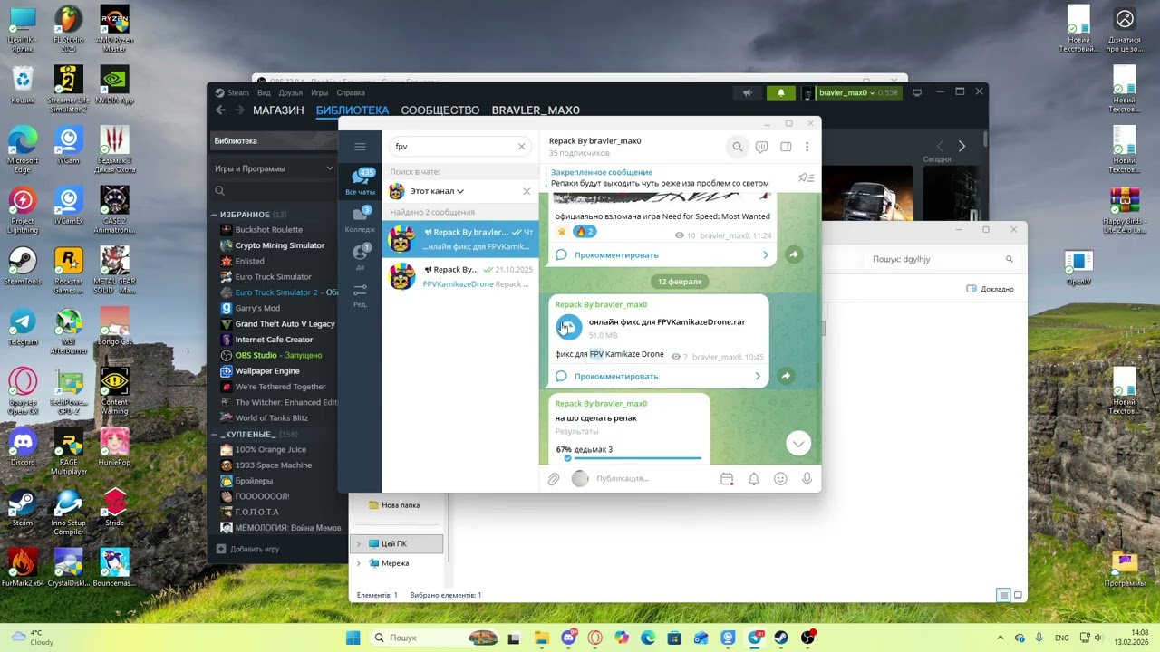This screenshot has height=652, width=1160.
Task: Focus the Публикация message input field
Action: (x=652, y=479)
